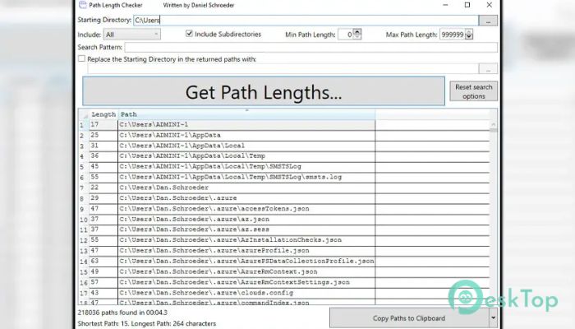This screenshot has height=329, width=575.
Task: Focus the Starting Directory text field
Action: [x=306, y=21]
